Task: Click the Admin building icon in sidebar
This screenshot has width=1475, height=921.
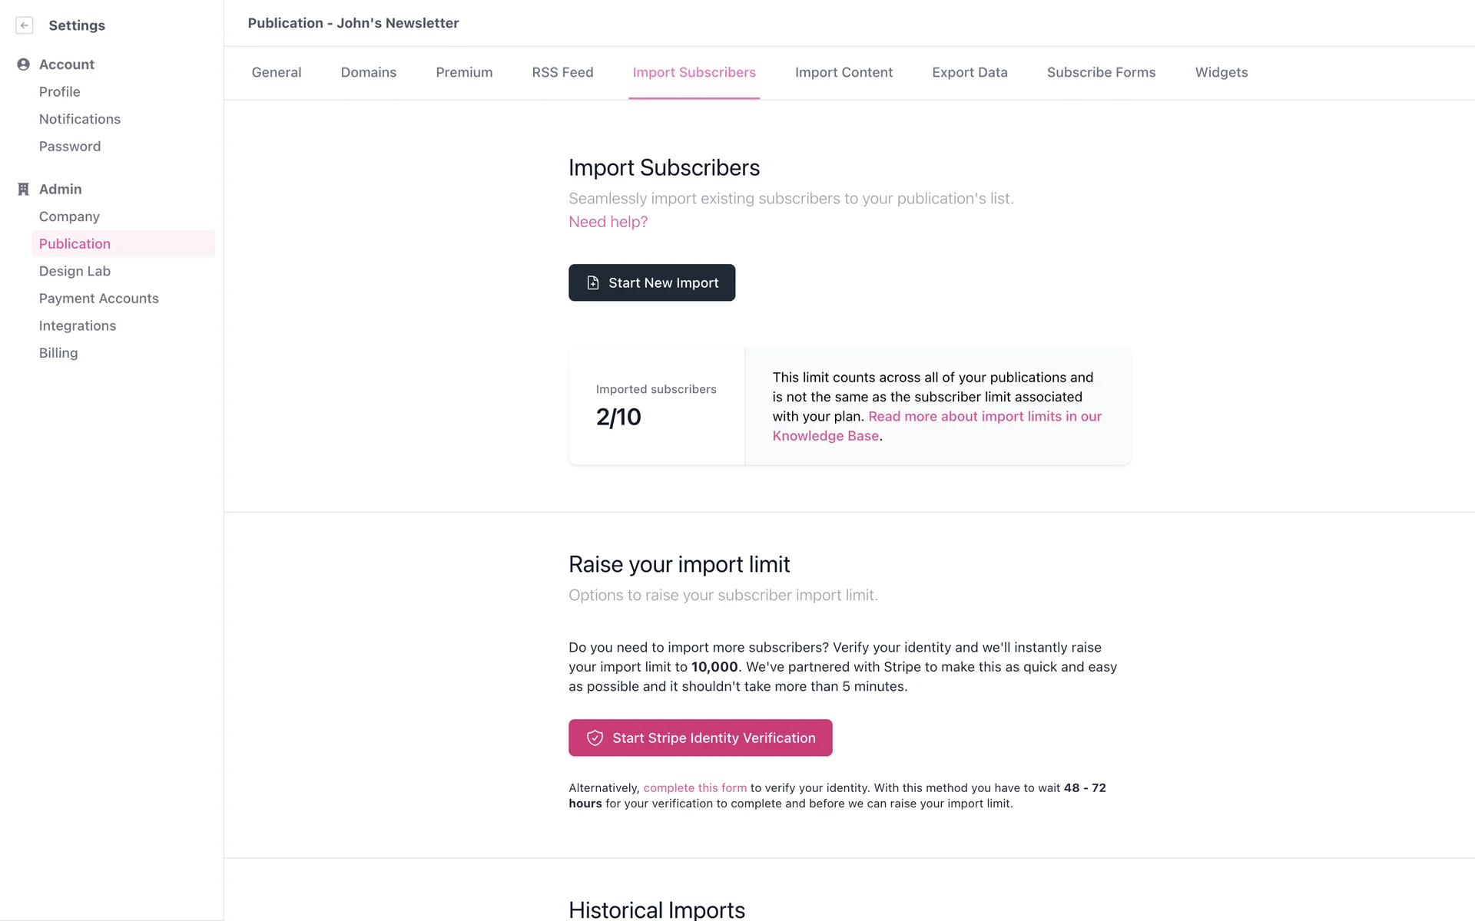Action: click(x=23, y=190)
